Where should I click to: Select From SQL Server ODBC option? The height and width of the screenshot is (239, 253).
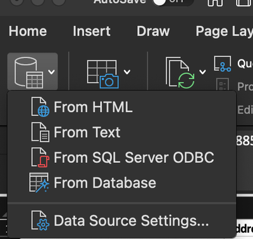click(x=121, y=157)
